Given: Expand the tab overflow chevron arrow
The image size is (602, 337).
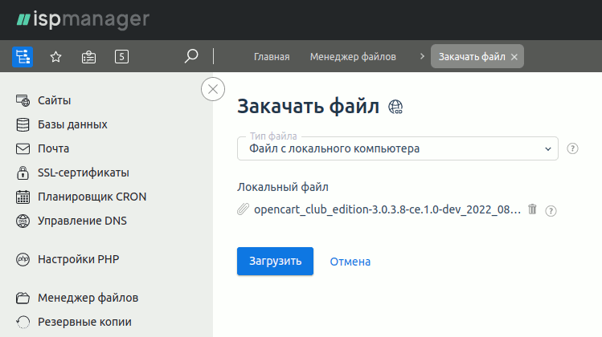Looking at the screenshot, I should pyautogui.click(x=422, y=56).
